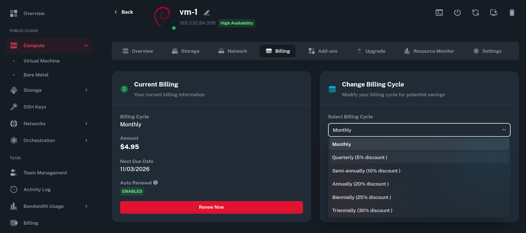Click the power button icon
The image size is (526, 233).
457,13
